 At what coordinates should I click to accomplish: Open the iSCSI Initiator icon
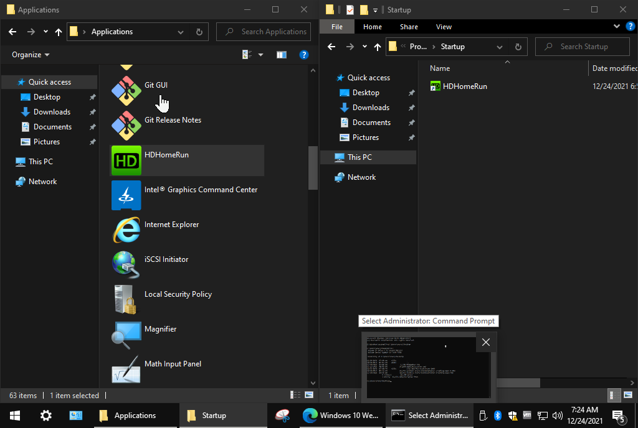pos(126,265)
